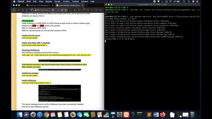Click the 'Install Java Open JDK 11 package' heading
Viewport: 212px width, 119px height.
(x=36, y=43)
